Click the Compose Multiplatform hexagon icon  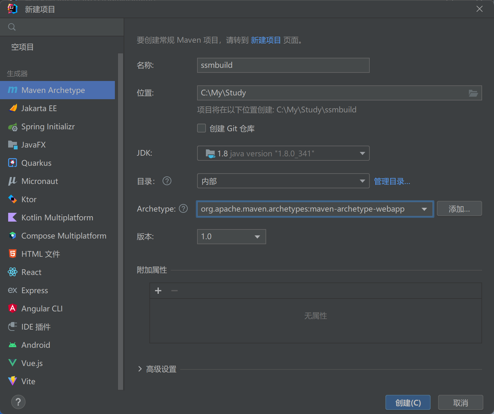tap(13, 235)
